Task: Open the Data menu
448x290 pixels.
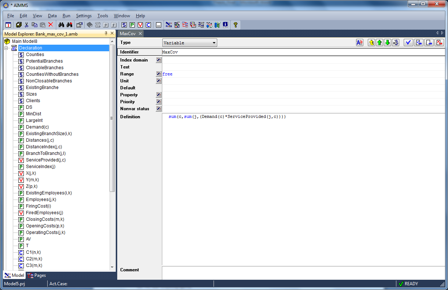Action: (52, 16)
